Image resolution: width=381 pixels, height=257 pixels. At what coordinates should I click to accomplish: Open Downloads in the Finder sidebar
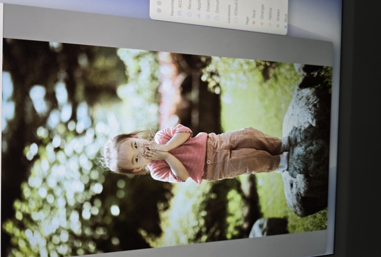click(x=208, y=10)
